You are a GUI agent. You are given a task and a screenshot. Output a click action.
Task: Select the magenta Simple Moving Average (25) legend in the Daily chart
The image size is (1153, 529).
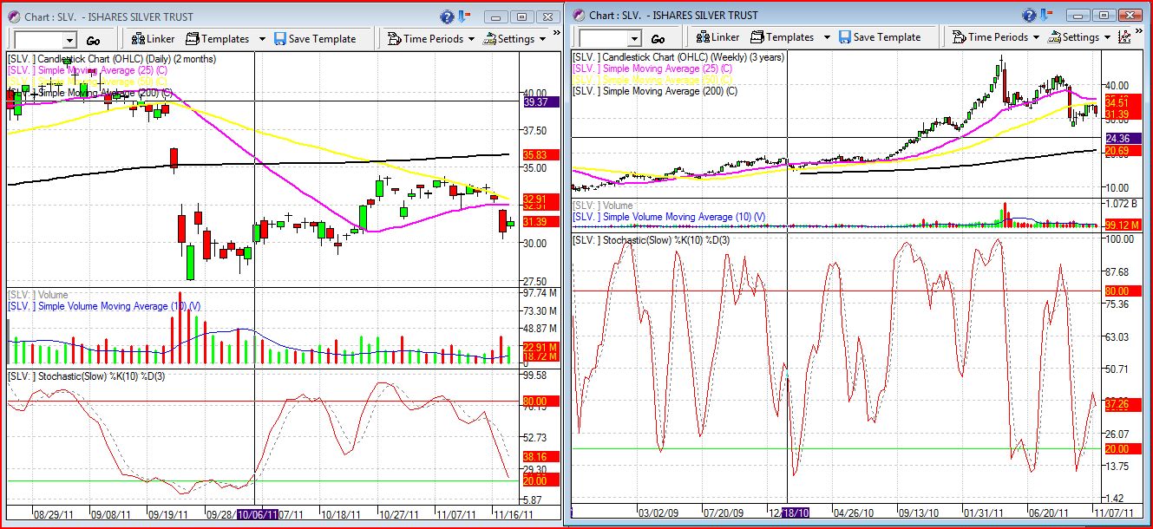(x=87, y=70)
